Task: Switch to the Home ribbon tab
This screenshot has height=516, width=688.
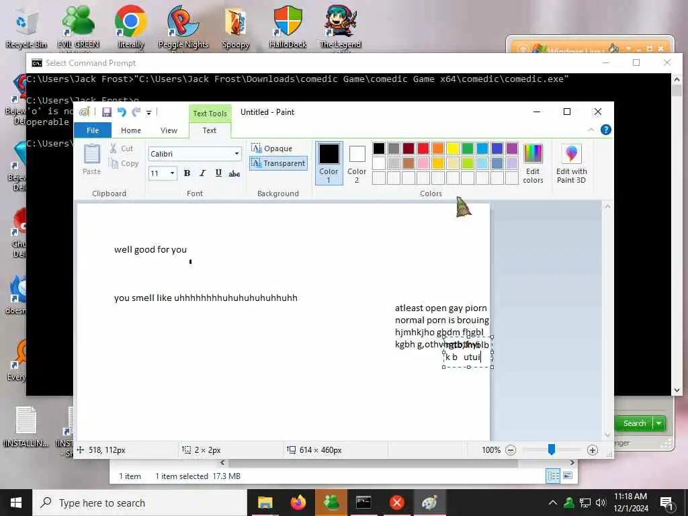Action: 131,130
